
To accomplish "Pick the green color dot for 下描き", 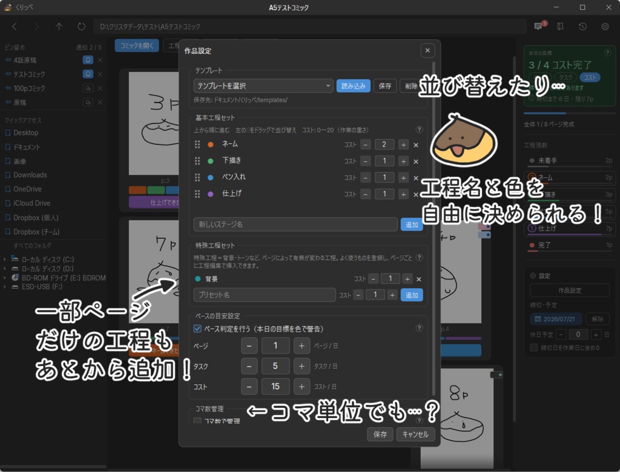I will tap(211, 161).
